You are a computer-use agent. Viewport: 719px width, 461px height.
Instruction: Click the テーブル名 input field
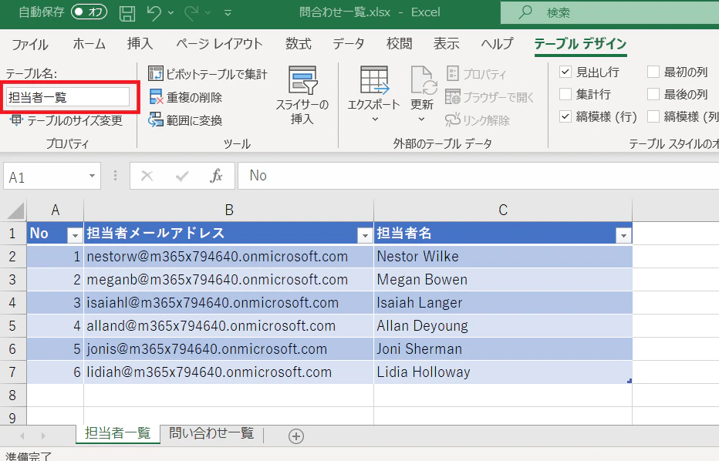click(x=68, y=97)
